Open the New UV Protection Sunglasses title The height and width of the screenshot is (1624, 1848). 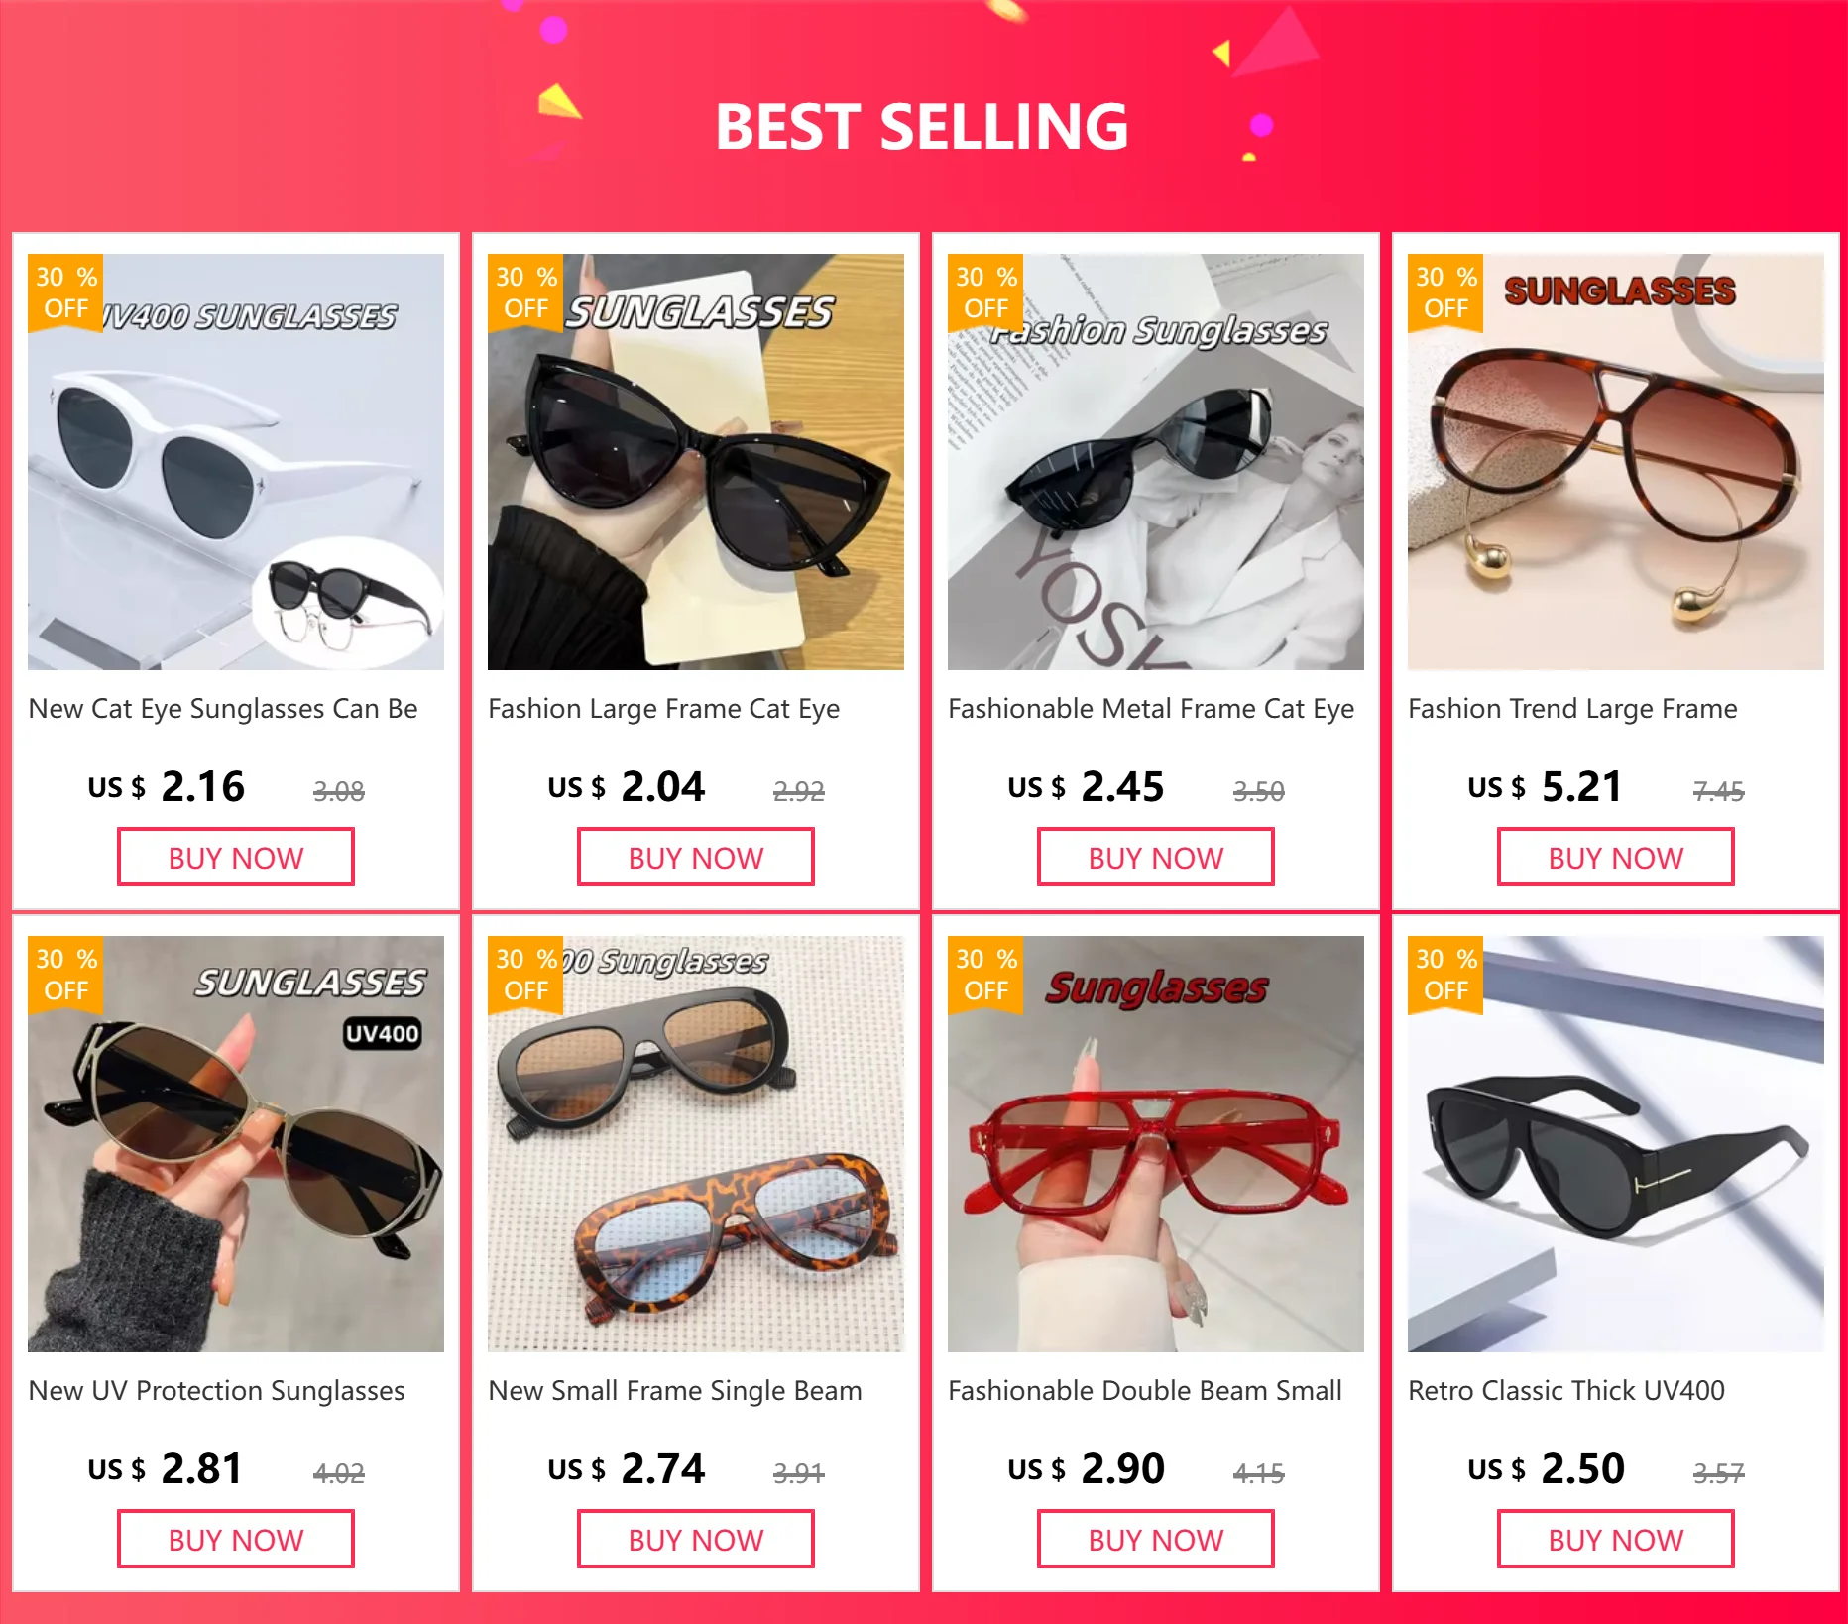coord(216,1391)
